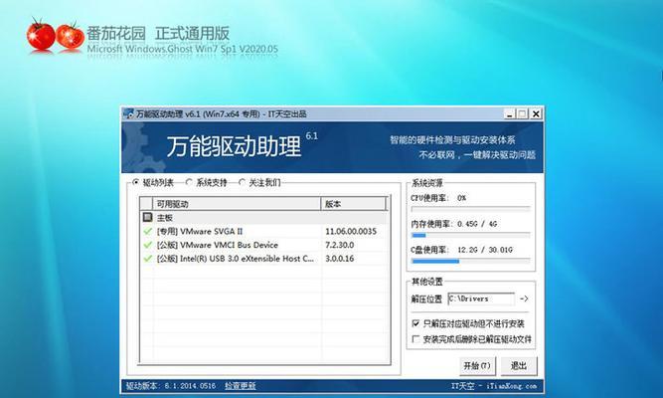Click version 3.0.0.16 cell
This screenshot has width=663, height=398.
coord(340,259)
